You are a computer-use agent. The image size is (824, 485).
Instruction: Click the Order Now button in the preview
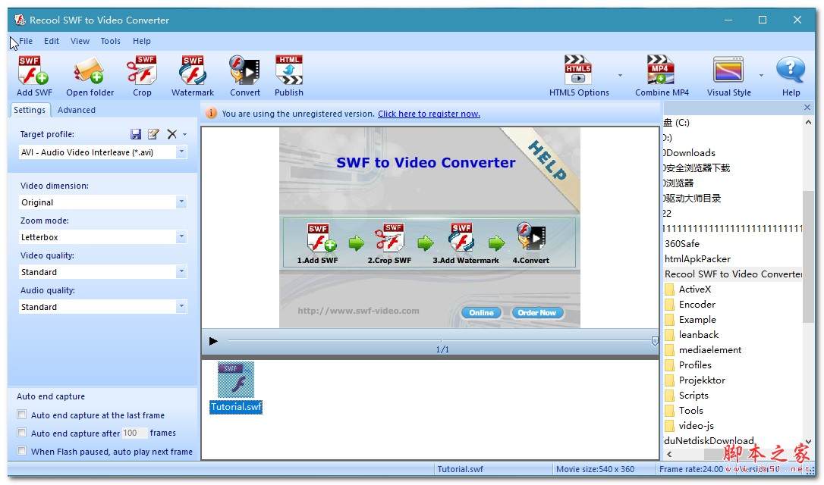point(536,313)
